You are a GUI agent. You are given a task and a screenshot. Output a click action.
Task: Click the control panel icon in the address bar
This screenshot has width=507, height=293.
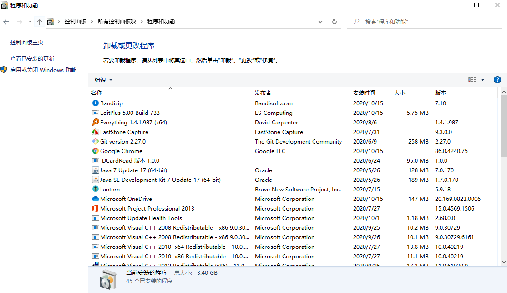point(50,22)
